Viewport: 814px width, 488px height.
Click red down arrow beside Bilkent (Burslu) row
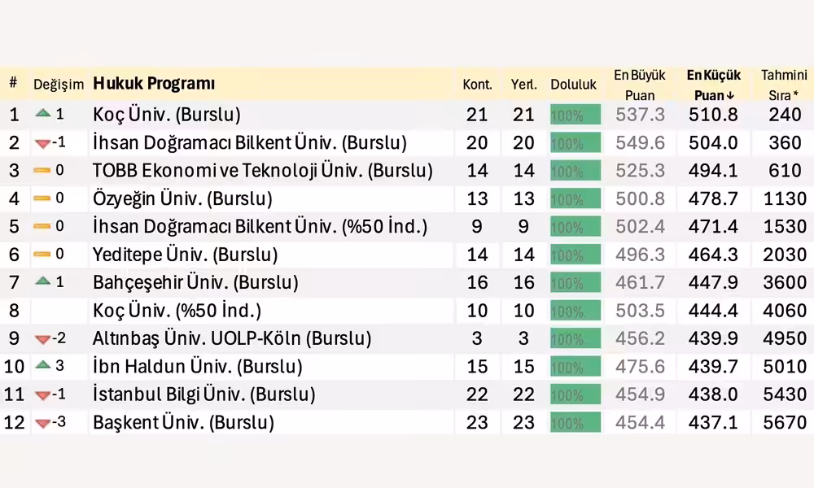click(x=42, y=143)
